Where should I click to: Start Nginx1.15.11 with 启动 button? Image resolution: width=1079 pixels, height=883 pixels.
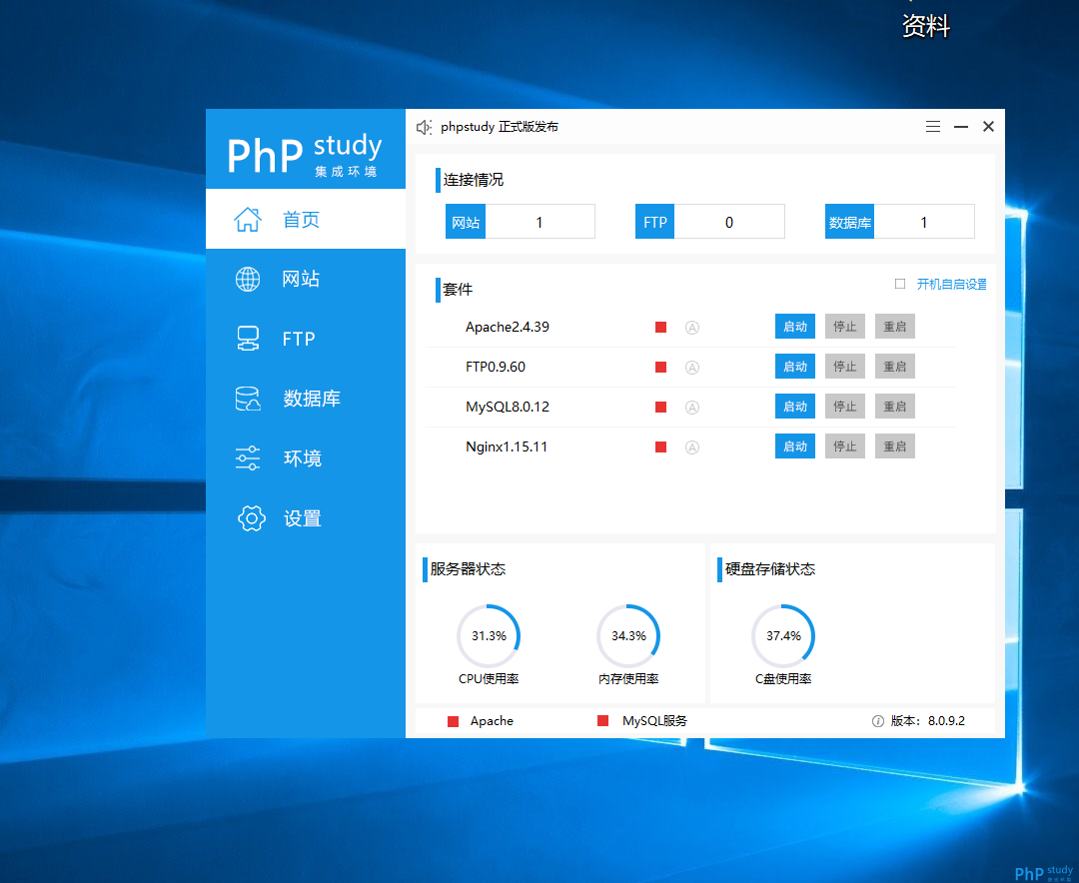(x=795, y=445)
